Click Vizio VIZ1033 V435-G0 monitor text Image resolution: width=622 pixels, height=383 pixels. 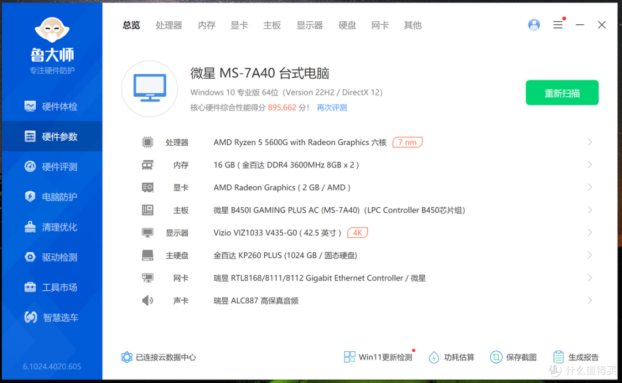pos(277,233)
